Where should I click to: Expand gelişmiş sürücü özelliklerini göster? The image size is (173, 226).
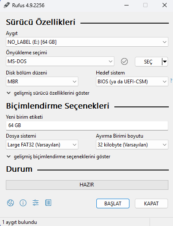(48, 93)
